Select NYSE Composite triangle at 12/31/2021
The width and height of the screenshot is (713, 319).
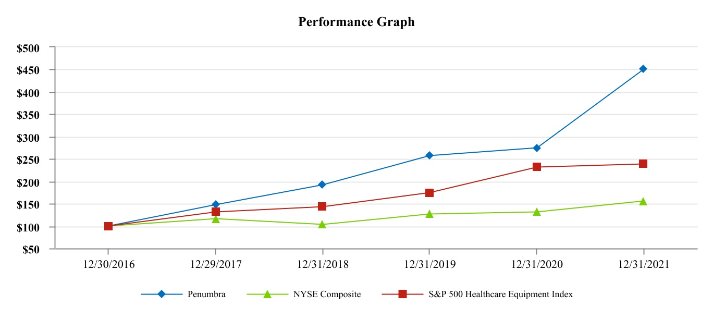(x=643, y=201)
